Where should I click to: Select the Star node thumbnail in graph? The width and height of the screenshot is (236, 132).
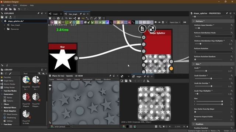click(62, 61)
